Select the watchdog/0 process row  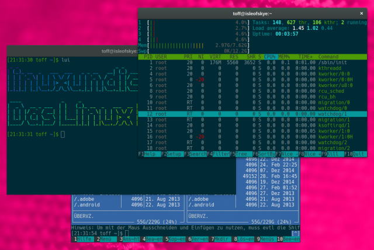252,108
